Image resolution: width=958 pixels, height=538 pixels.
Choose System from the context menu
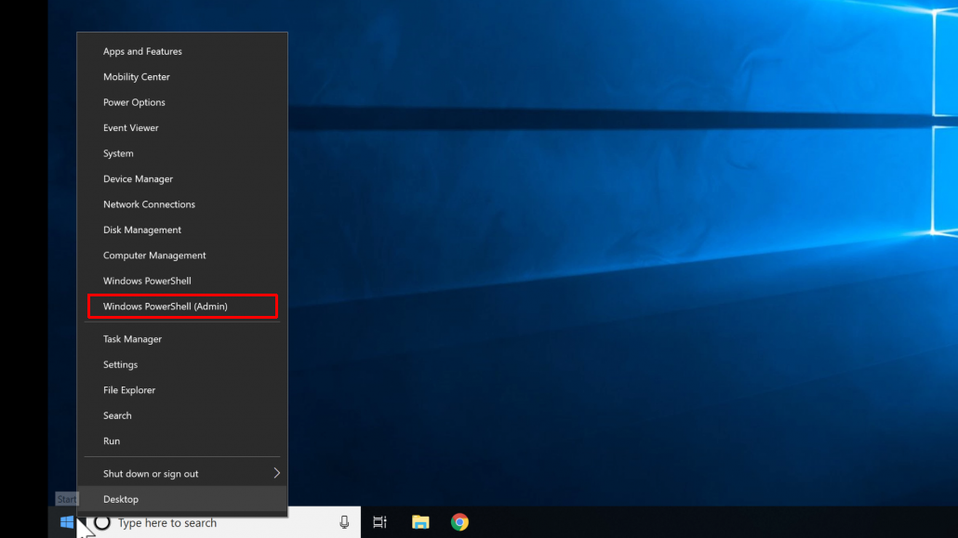(182, 153)
